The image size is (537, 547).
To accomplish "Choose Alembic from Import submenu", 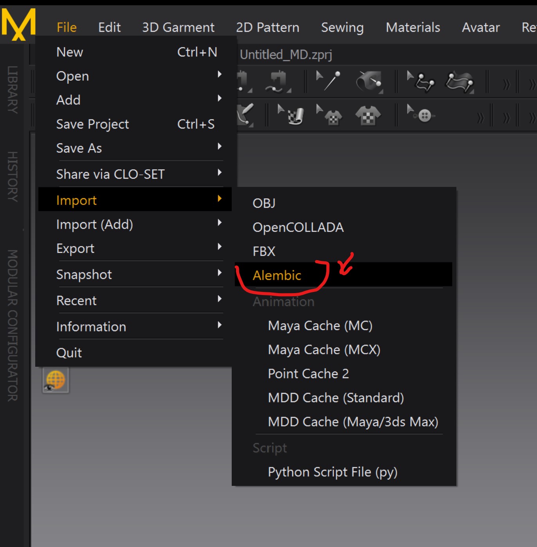I will coord(344,275).
